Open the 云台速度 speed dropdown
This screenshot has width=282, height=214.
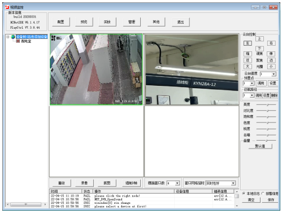274,74
